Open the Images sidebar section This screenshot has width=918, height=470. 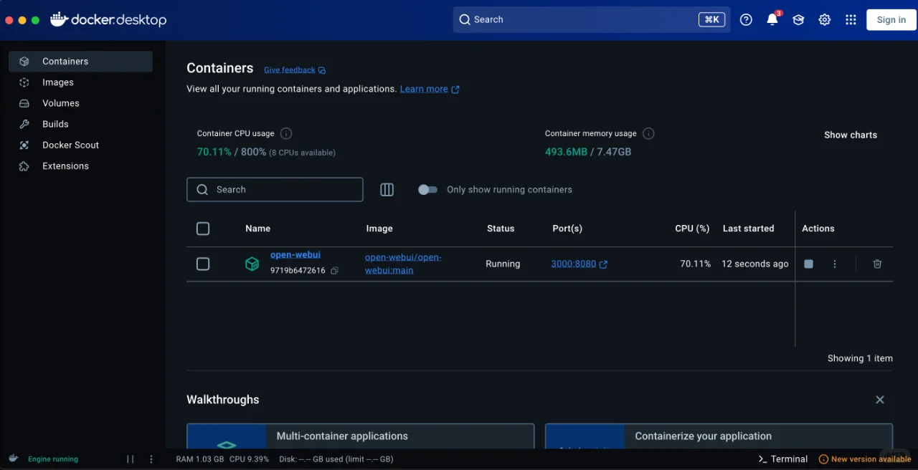coord(80,82)
